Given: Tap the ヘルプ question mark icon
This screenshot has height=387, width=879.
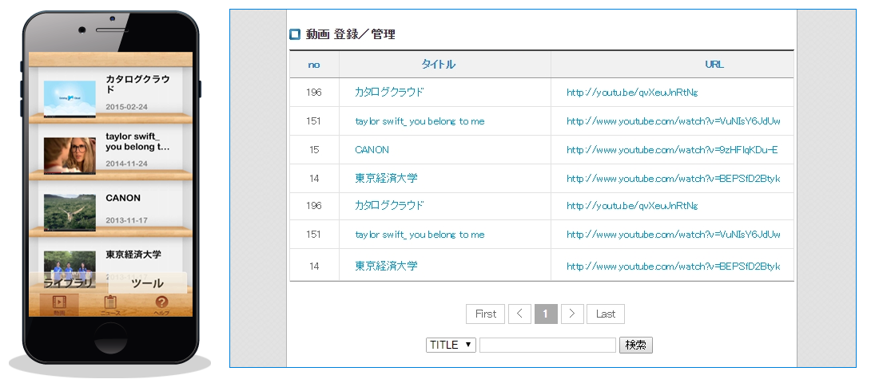Looking at the screenshot, I should (x=161, y=303).
